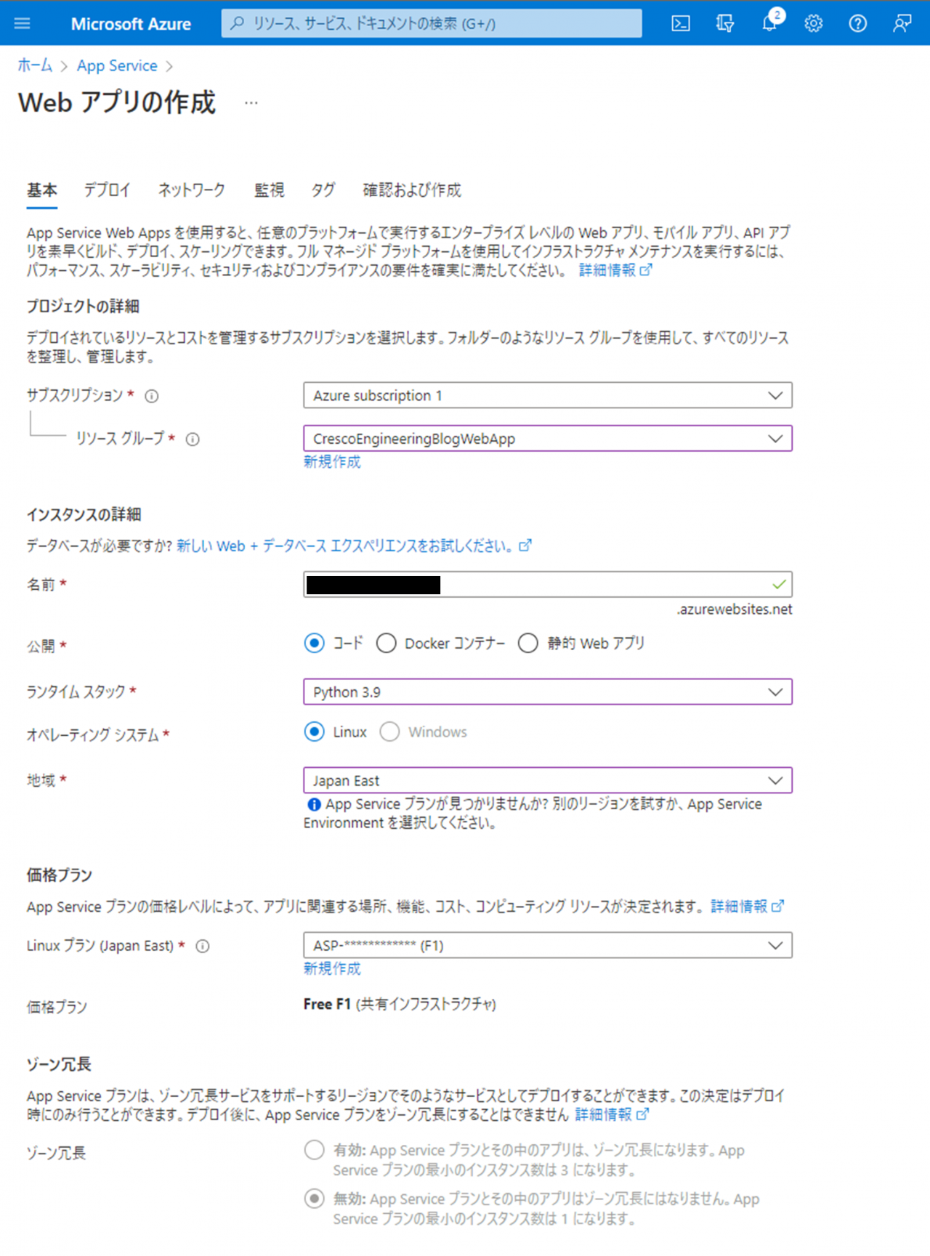Expand the Linux プラン ASP dropdown
The height and width of the screenshot is (1256, 930).
pos(548,946)
